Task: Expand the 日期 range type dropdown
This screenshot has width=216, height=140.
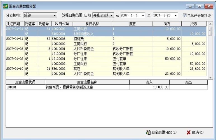Action: coord(112,15)
